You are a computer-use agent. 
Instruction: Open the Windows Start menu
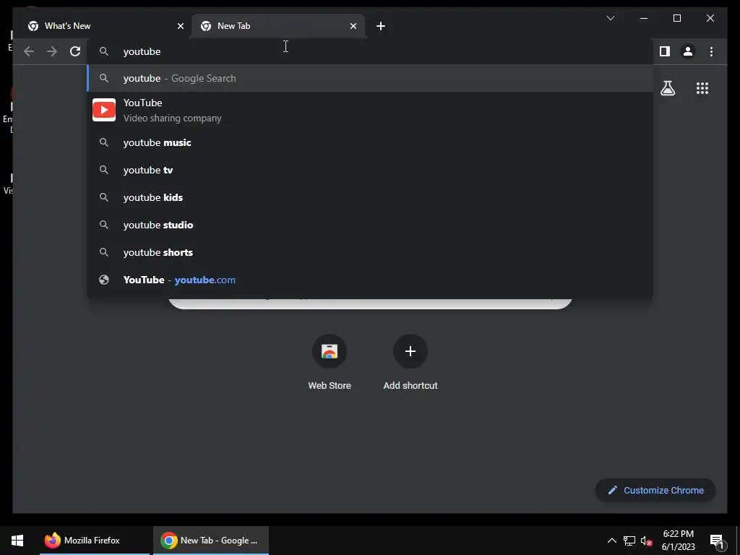coord(17,541)
